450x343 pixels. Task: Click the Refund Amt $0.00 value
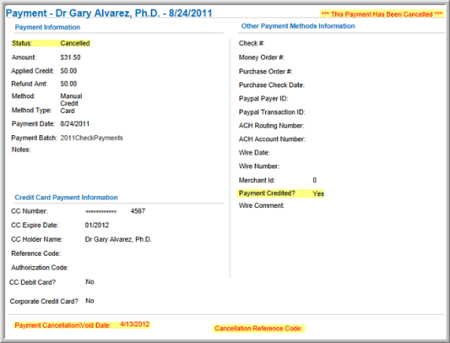pos(68,84)
